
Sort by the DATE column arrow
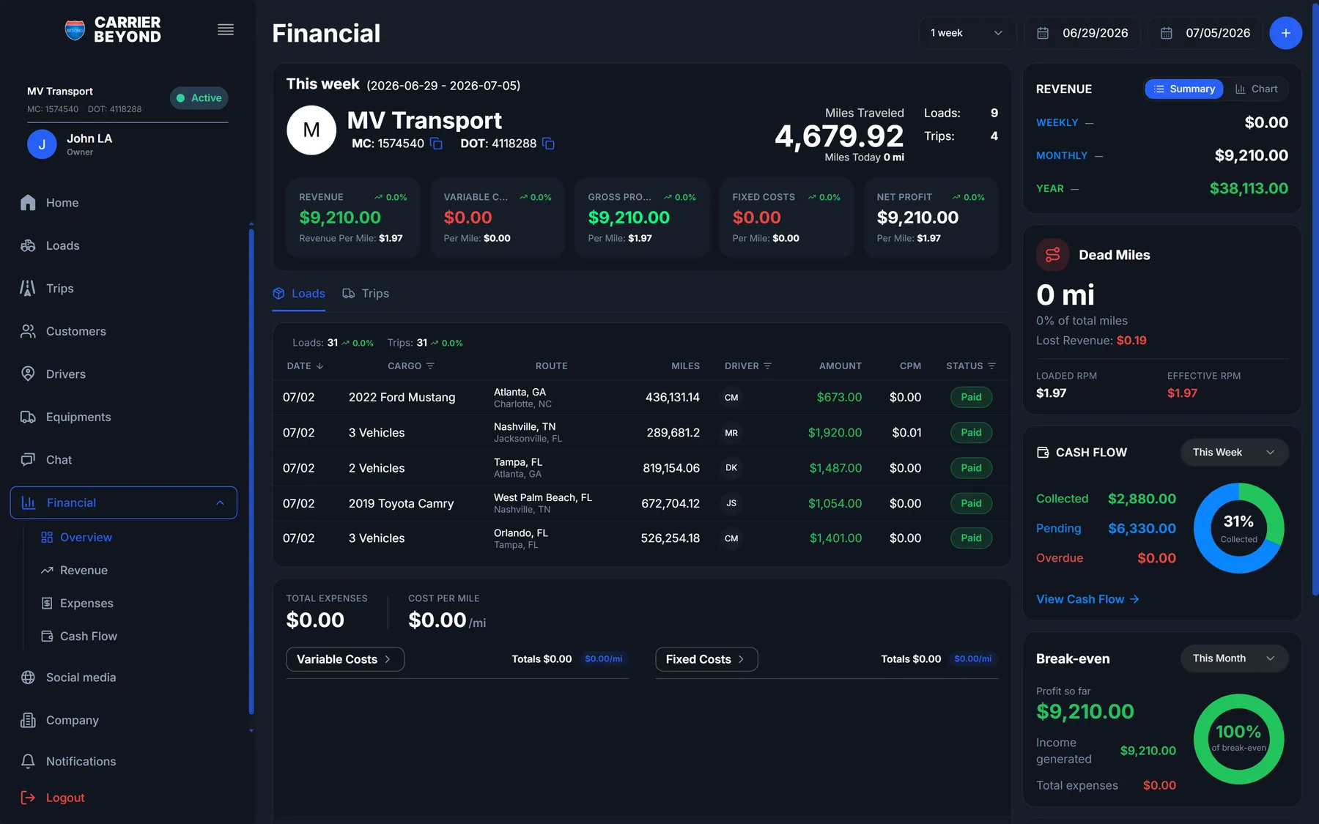[319, 366]
